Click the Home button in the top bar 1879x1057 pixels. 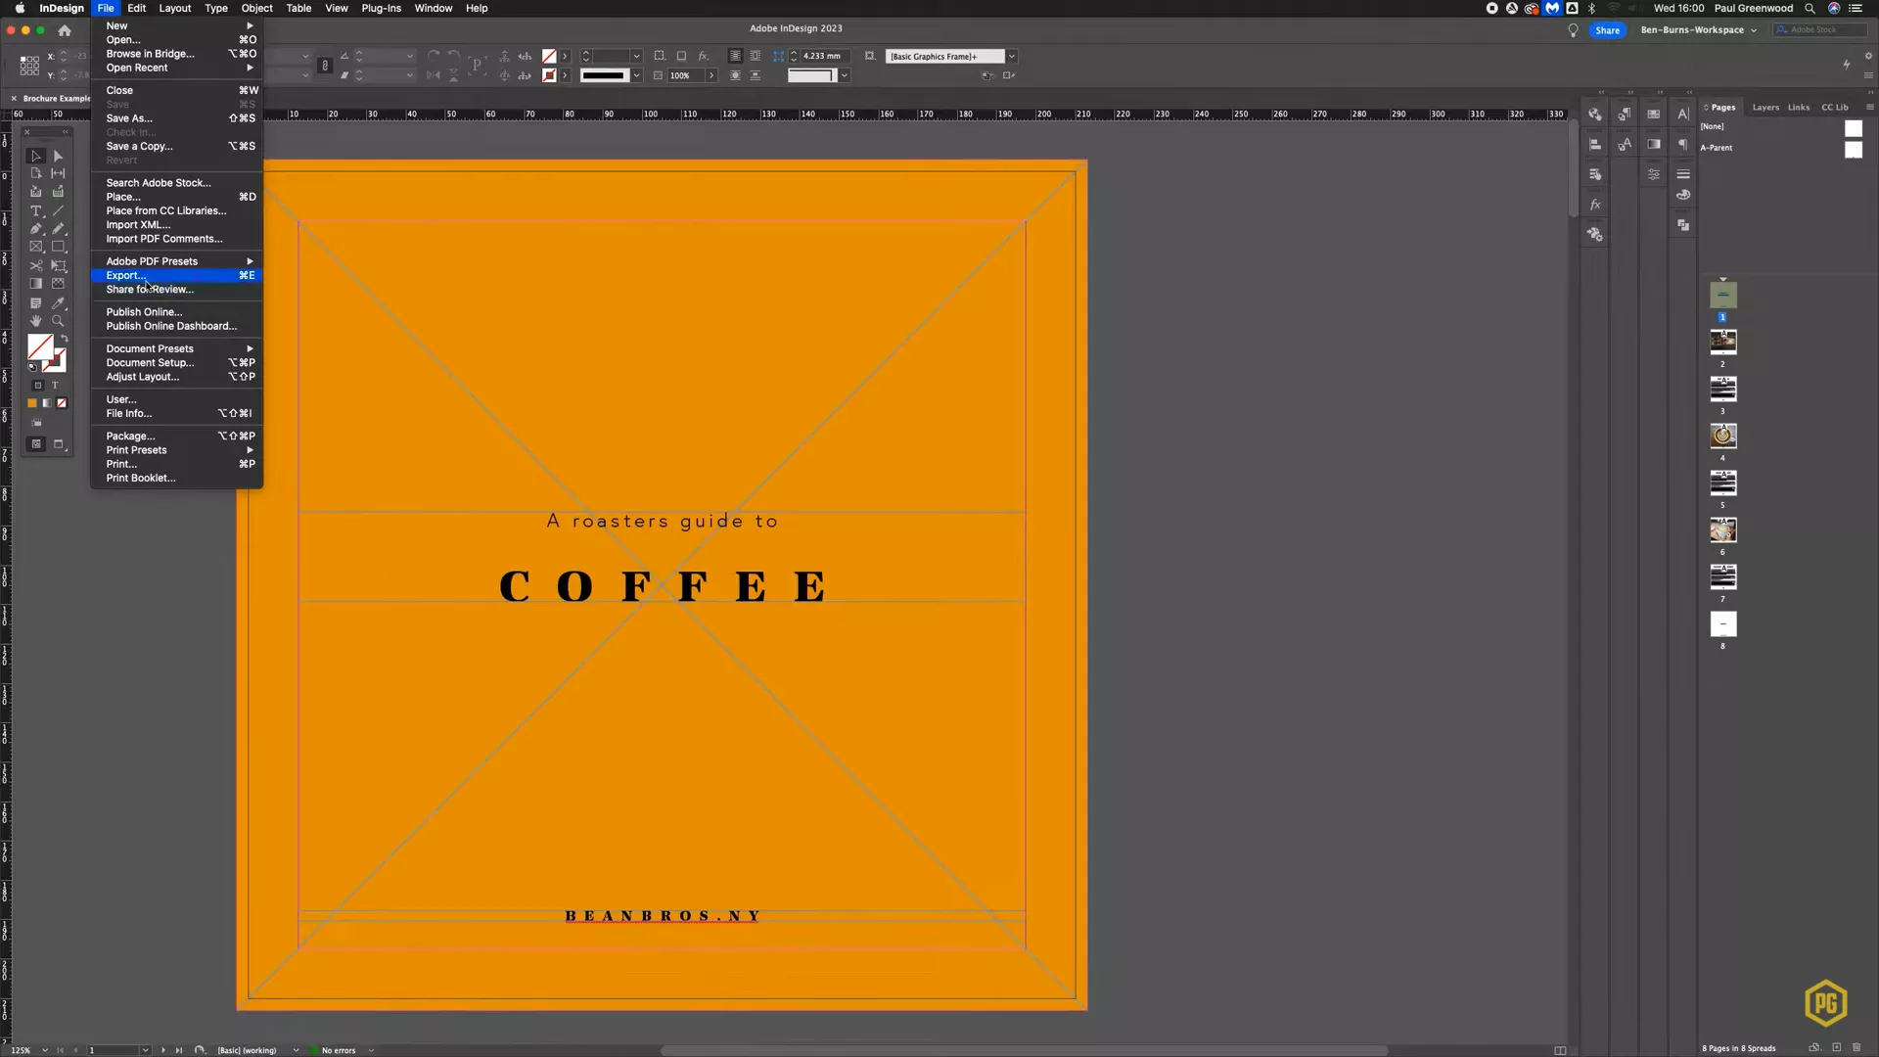[65, 30]
